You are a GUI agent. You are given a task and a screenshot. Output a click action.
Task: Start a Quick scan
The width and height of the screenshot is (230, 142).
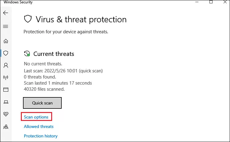(x=42, y=103)
